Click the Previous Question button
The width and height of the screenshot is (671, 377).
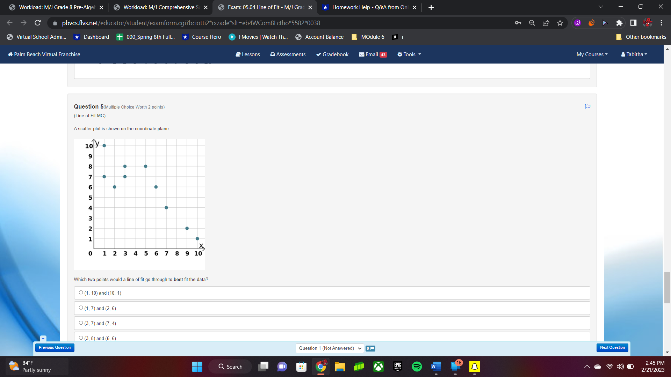point(55,348)
